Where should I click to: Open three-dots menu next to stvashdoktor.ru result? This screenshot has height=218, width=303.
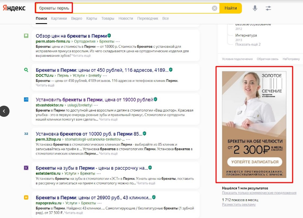pos(96,105)
